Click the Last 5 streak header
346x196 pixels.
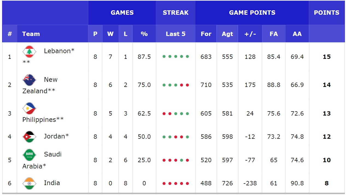click(175, 34)
